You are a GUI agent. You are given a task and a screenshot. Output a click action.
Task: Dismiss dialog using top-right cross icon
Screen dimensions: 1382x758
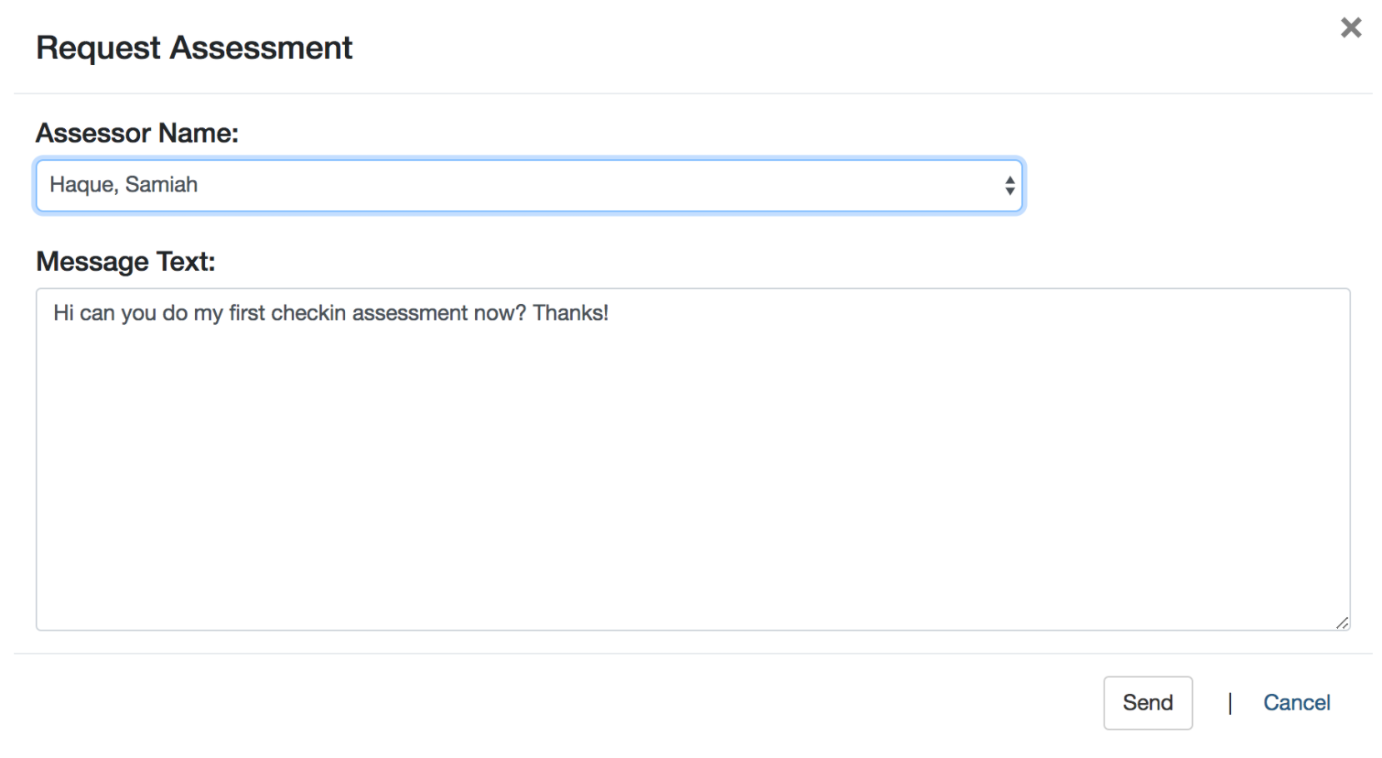[1350, 27]
